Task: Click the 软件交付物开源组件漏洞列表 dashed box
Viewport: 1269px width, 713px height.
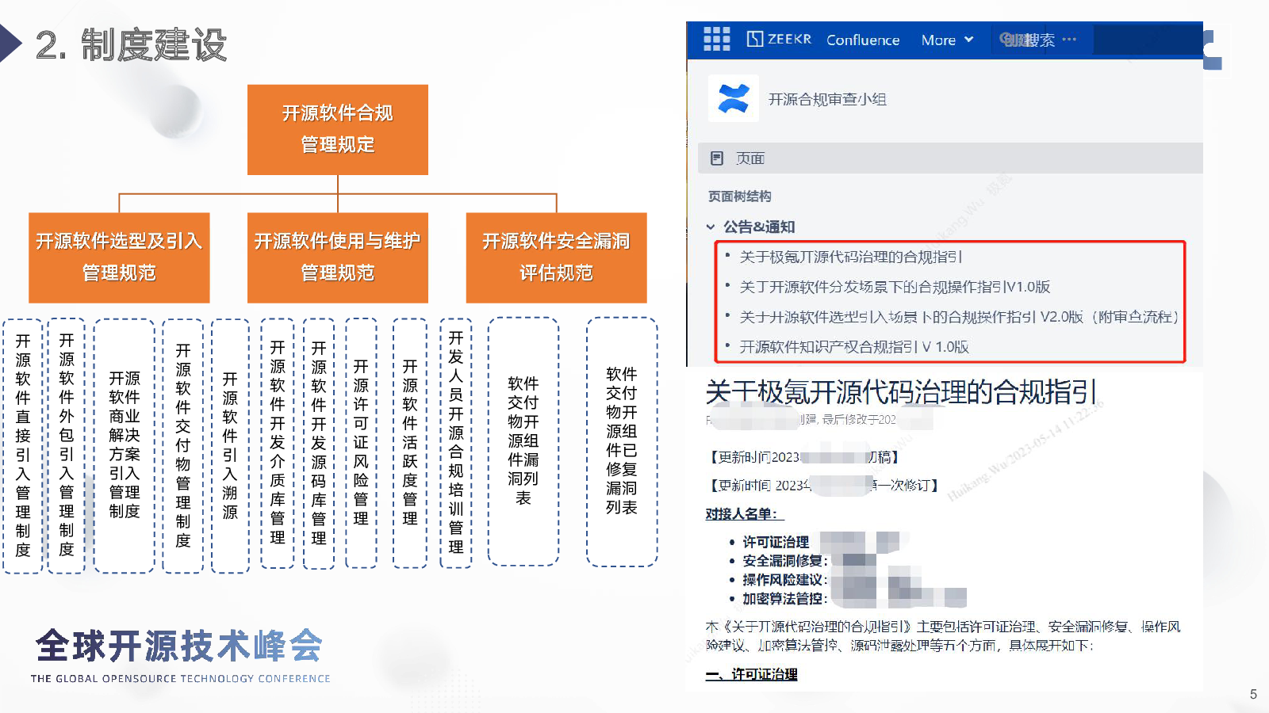Action: pos(523,441)
